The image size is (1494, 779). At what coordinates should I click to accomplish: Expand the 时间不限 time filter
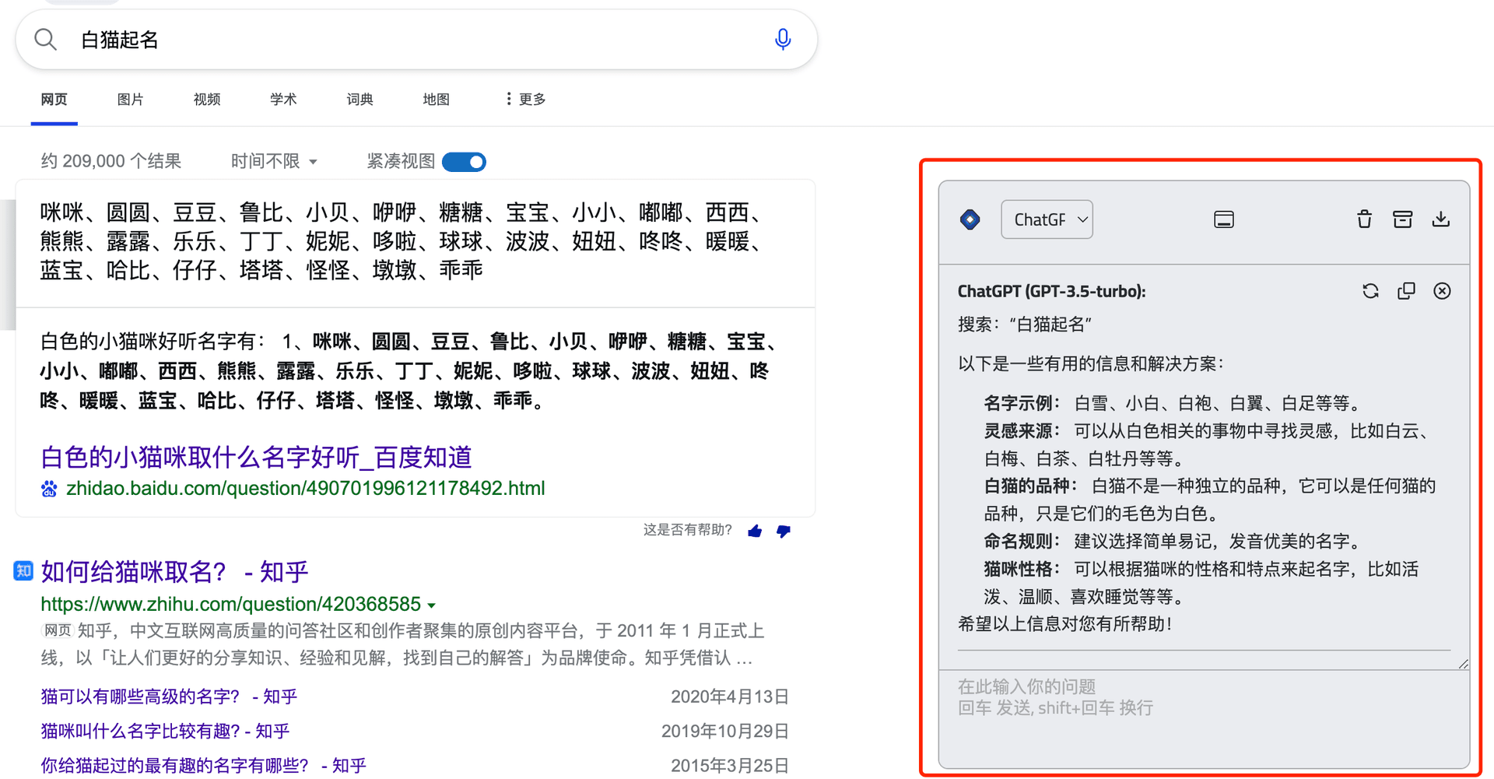(274, 161)
